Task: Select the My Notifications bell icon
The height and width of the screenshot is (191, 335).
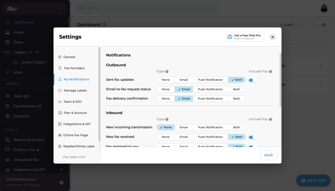Action: click(x=61, y=79)
